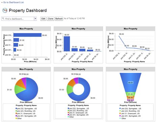The width and height of the screenshot is (160, 127).
Task: Click the Edit button
Action: [43, 19]
